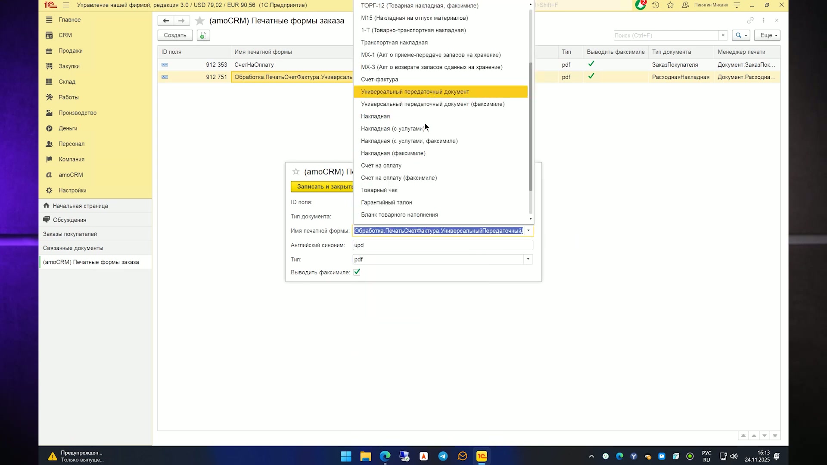Expand the Имя печатной формы dropdown arrow

[x=529, y=231]
